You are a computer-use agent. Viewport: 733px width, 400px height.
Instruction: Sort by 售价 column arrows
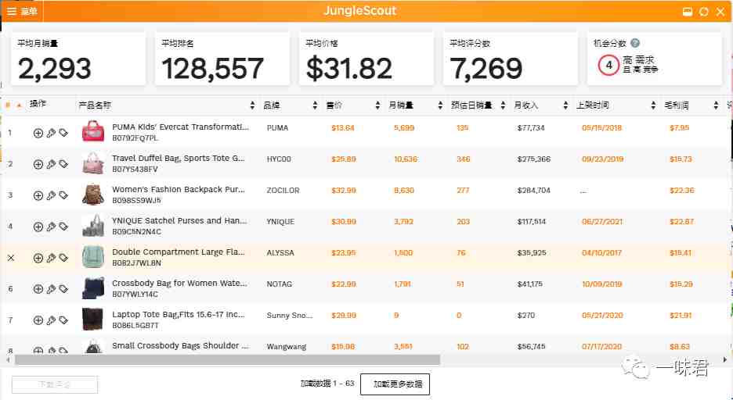(x=377, y=105)
